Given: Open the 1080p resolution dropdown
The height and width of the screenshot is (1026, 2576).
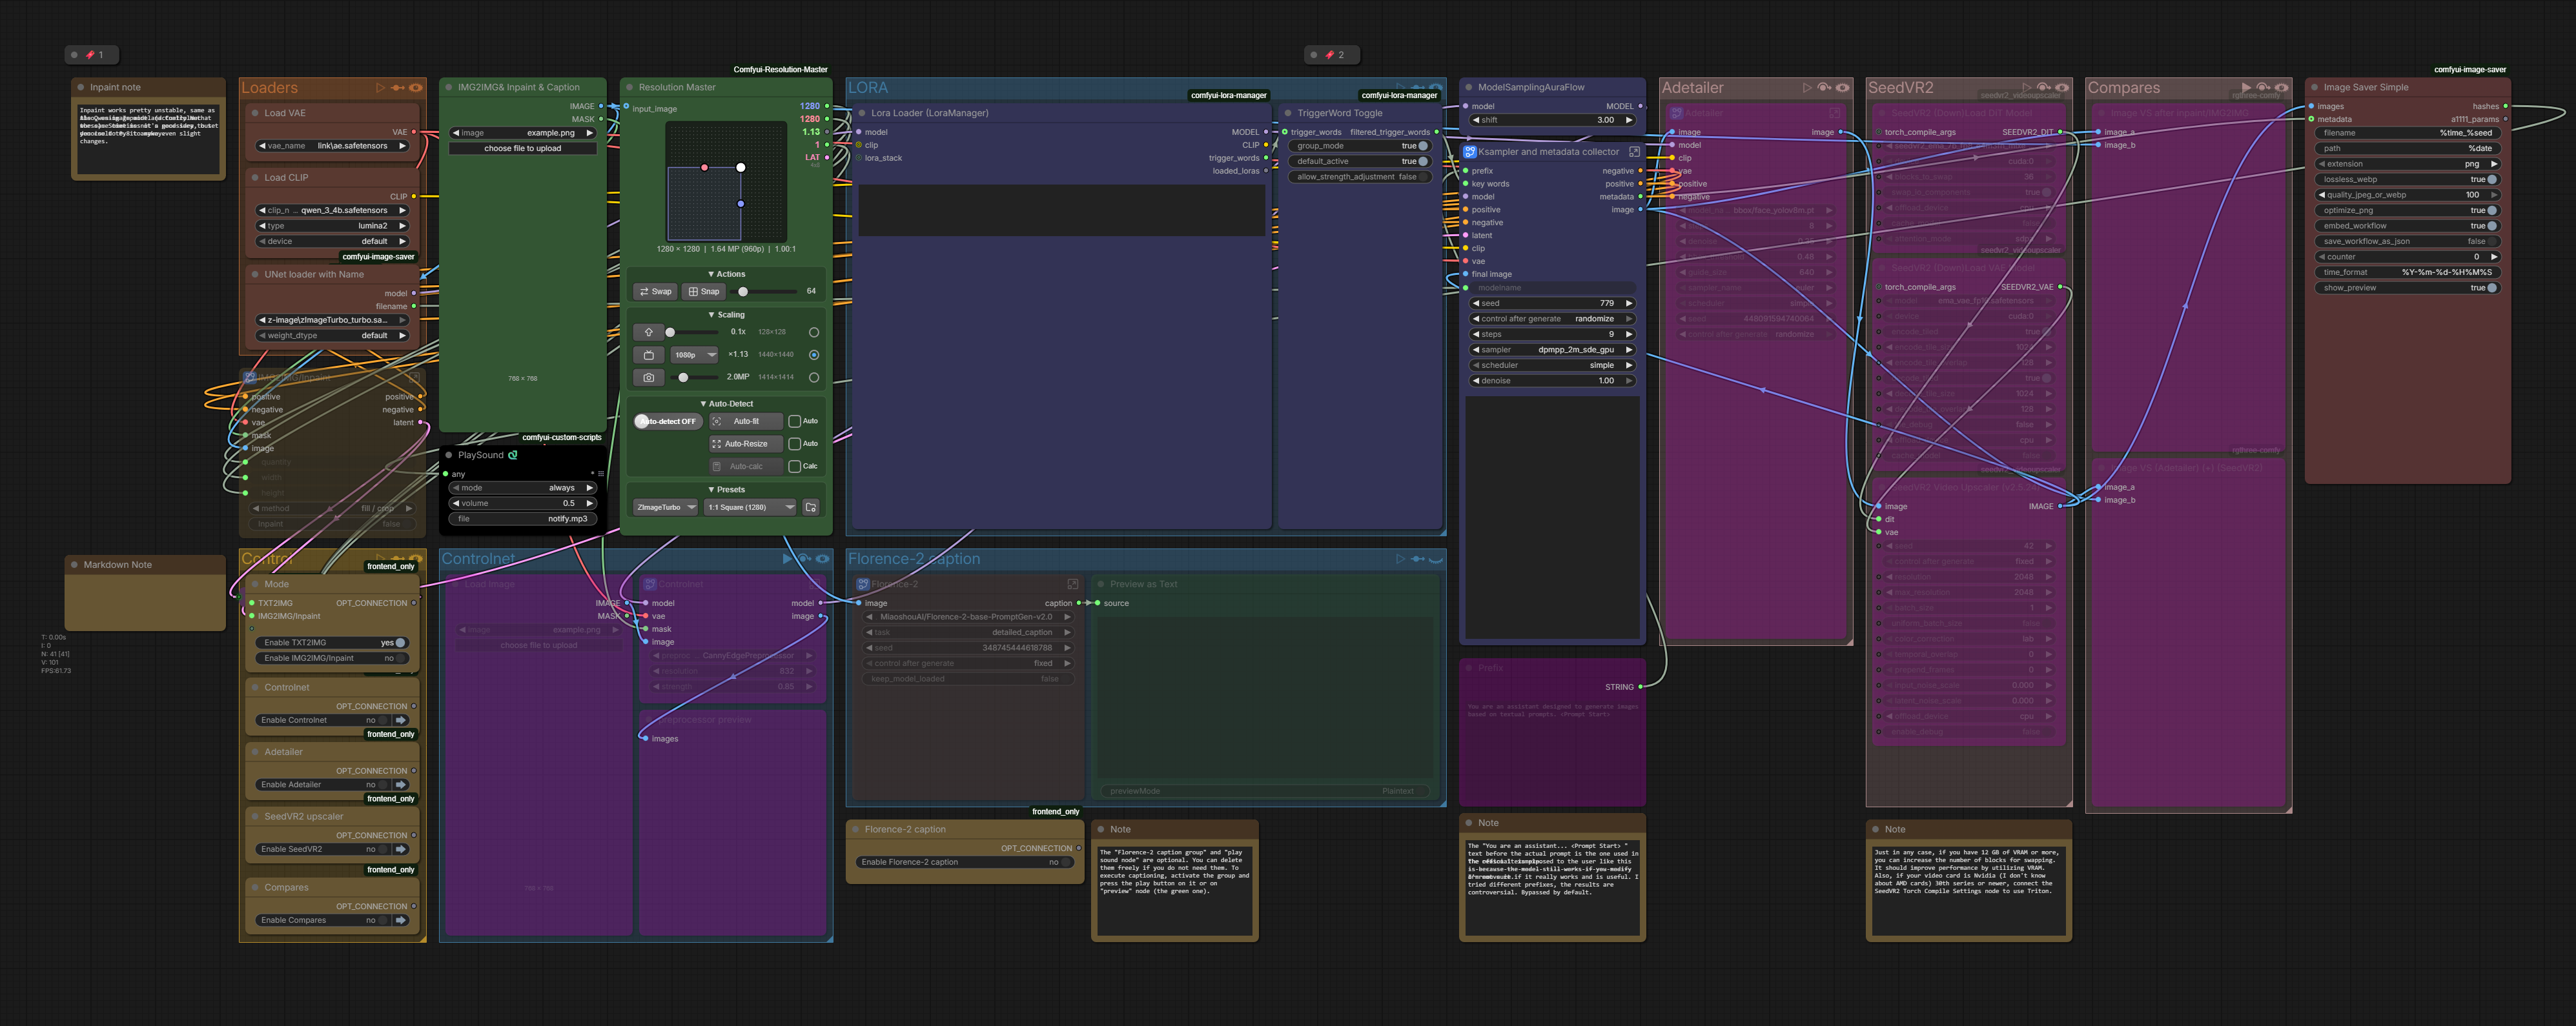Looking at the screenshot, I should 694,355.
